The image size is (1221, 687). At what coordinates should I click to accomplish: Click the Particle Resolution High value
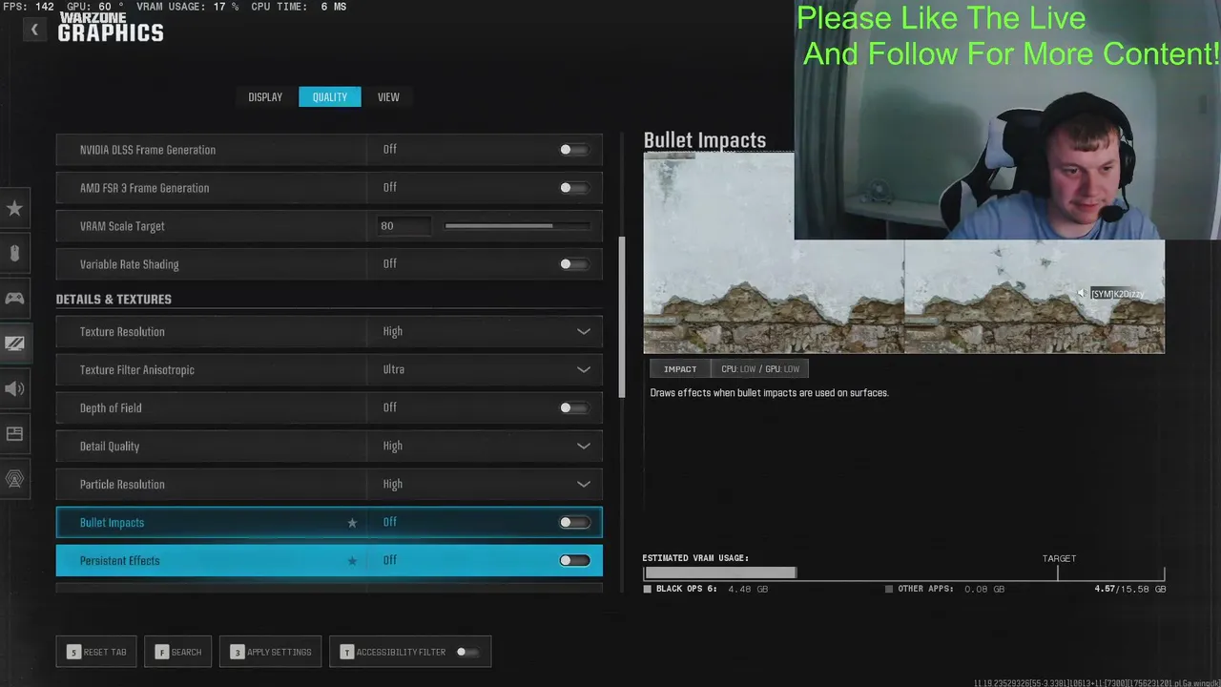[393, 485]
